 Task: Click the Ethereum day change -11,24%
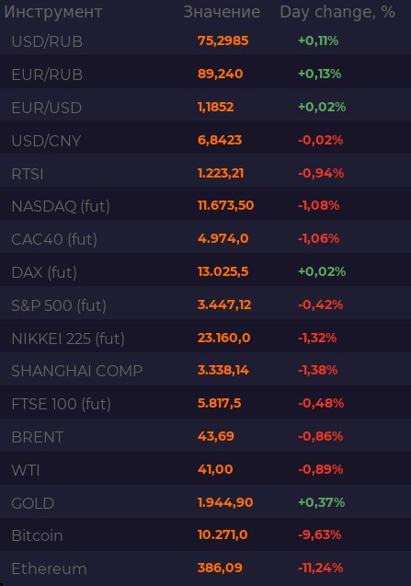point(320,569)
